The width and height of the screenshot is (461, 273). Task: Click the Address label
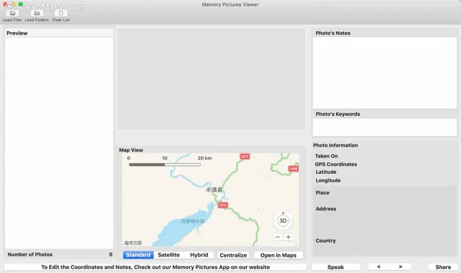pyautogui.click(x=326, y=209)
